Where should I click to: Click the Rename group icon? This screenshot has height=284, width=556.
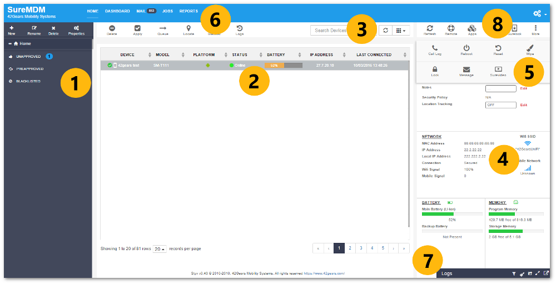pyautogui.click(x=34, y=28)
